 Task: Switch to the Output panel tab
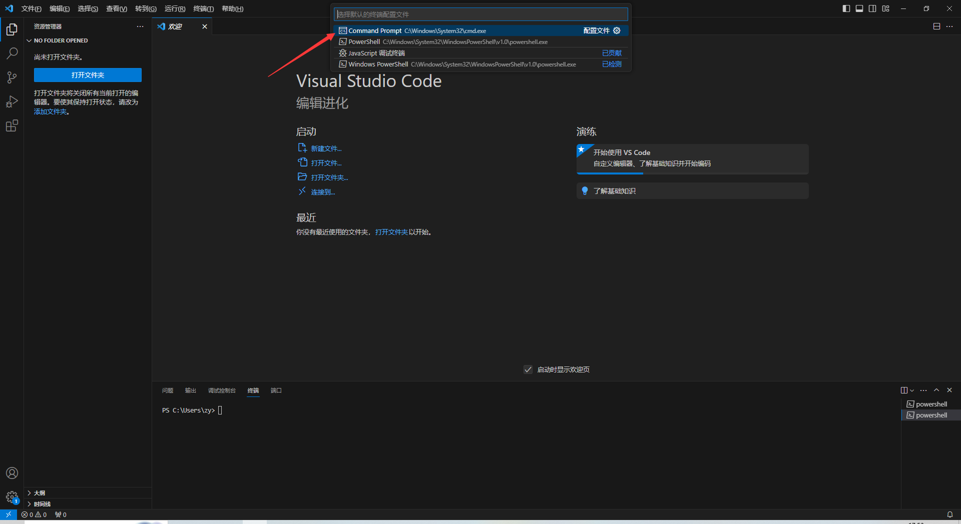(x=191, y=390)
